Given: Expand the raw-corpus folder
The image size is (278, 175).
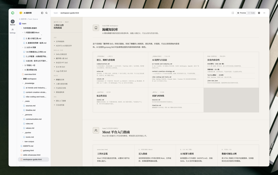Looking at the screenshot, I should [23, 141].
